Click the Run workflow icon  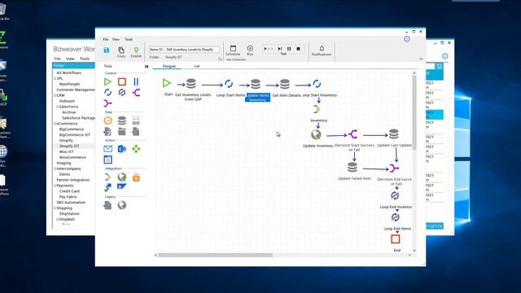[x=250, y=49]
